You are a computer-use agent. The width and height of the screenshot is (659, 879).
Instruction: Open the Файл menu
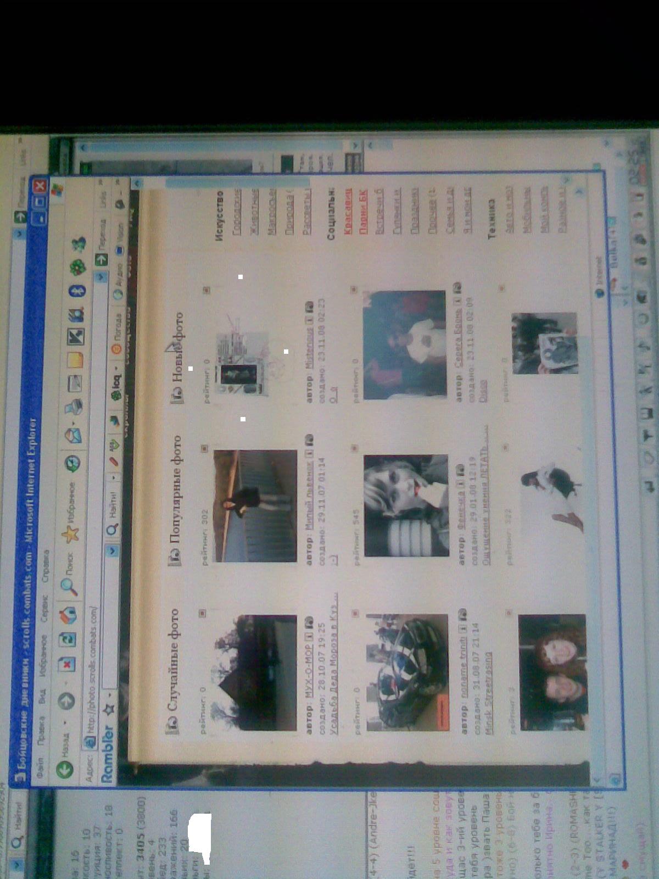click(x=41, y=768)
